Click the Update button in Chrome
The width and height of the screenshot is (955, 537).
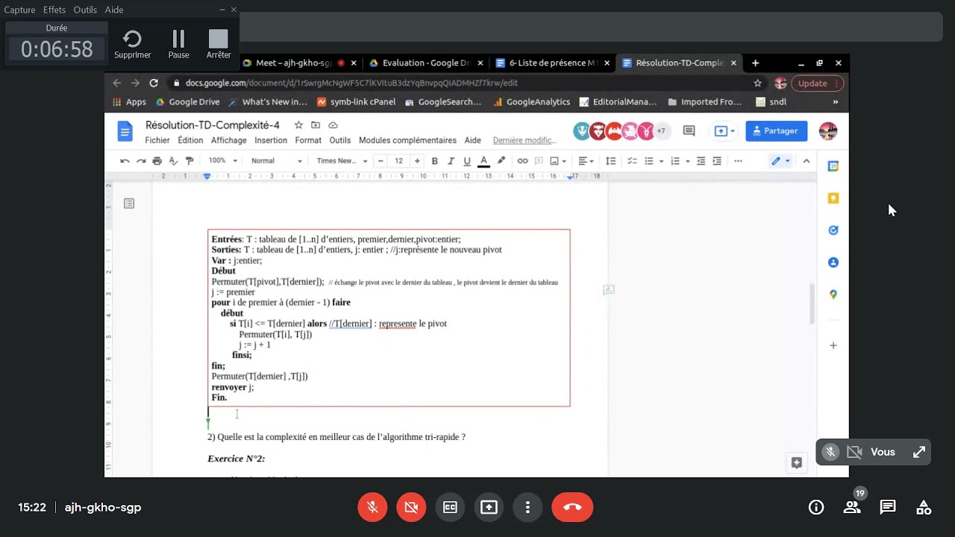pyautogui.click(x=818, y=84)
